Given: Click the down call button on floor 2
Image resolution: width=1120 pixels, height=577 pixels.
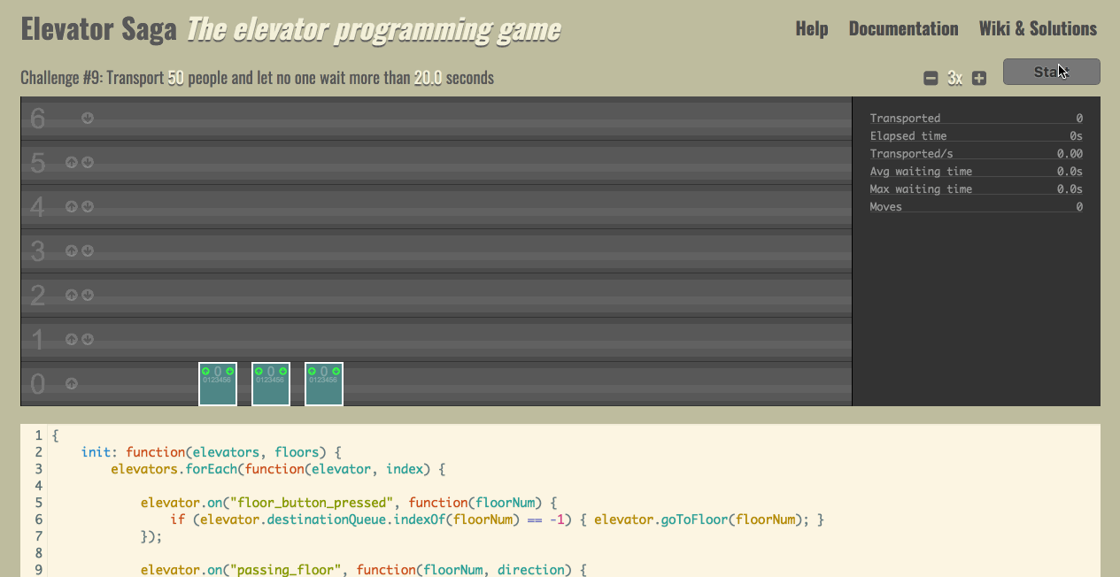Looking at the screenshot, I should (x=88, y=295).
